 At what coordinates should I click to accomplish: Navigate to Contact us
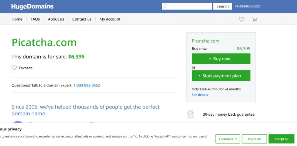coord(82,19)
